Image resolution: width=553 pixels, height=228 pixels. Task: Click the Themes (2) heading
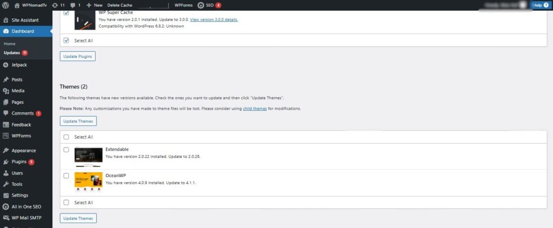[73, 86]
